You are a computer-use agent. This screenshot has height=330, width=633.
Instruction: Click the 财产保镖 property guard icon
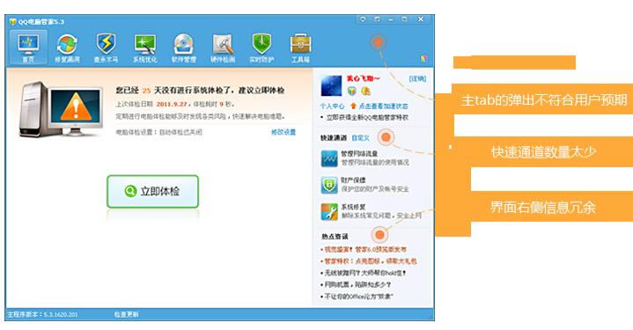click(329, 185)
